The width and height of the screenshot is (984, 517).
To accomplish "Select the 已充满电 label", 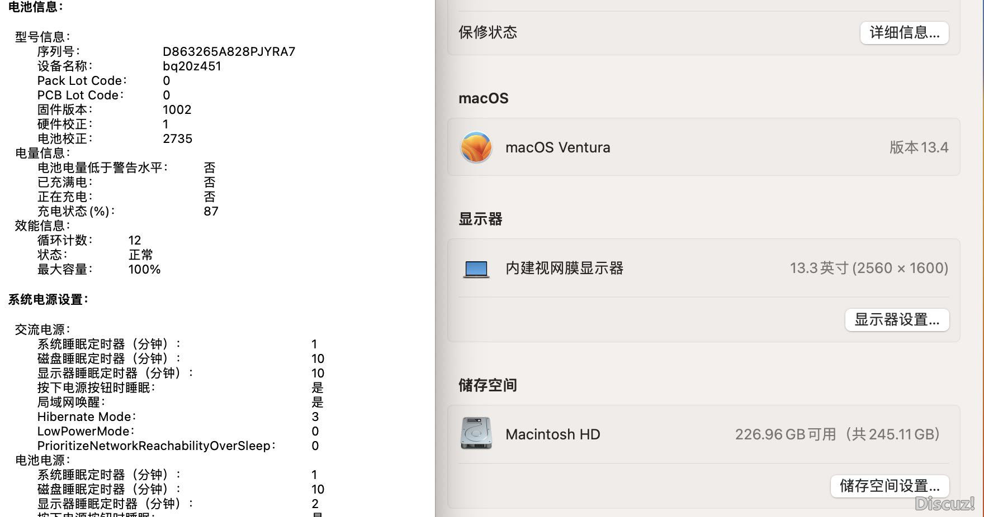I will point(65,182).
